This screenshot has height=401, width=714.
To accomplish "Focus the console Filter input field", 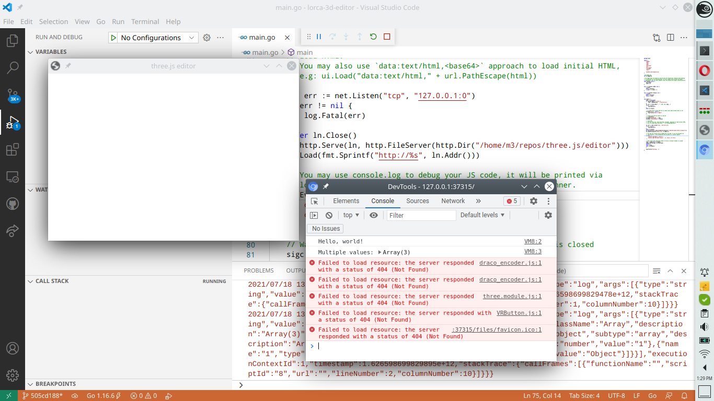I will pyautogui.click(x=422, y=215).
